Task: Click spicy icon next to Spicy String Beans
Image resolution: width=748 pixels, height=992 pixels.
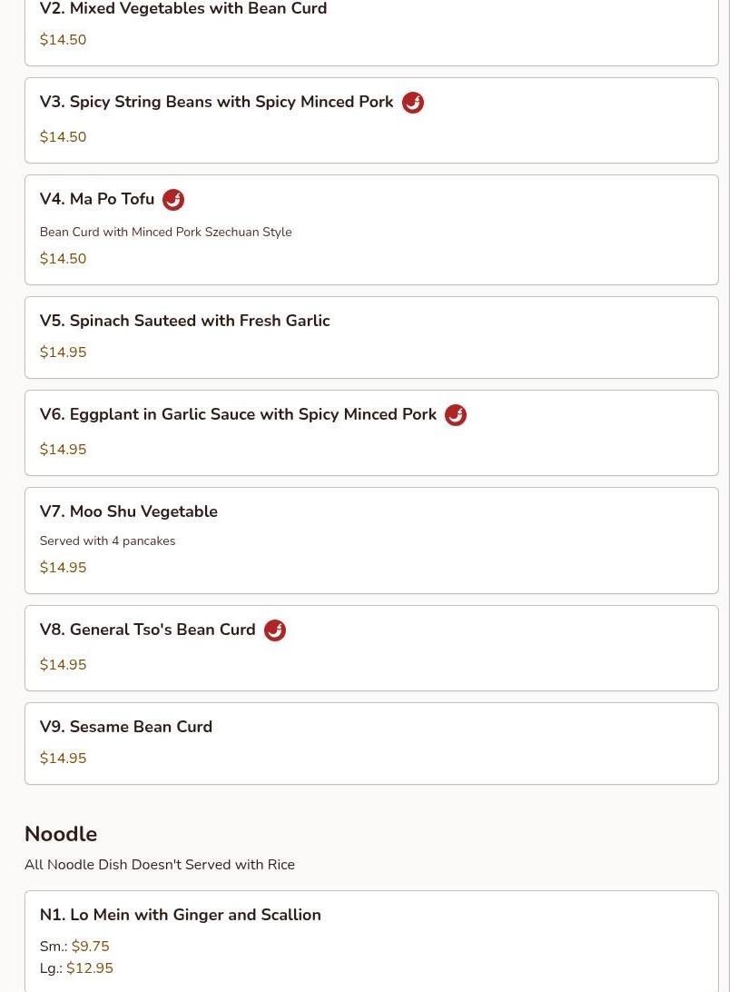Action: point(413,103)
